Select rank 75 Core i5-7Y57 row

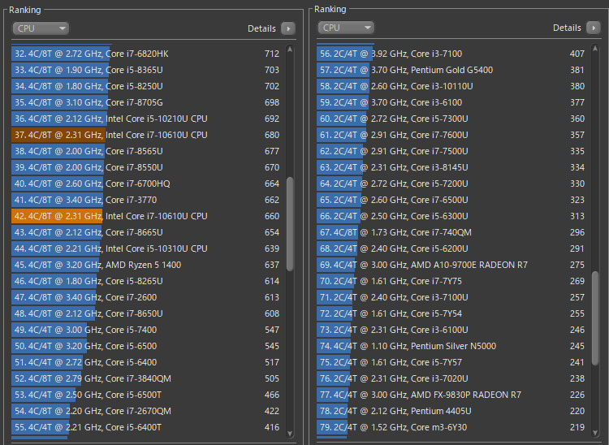pos(452,362)
